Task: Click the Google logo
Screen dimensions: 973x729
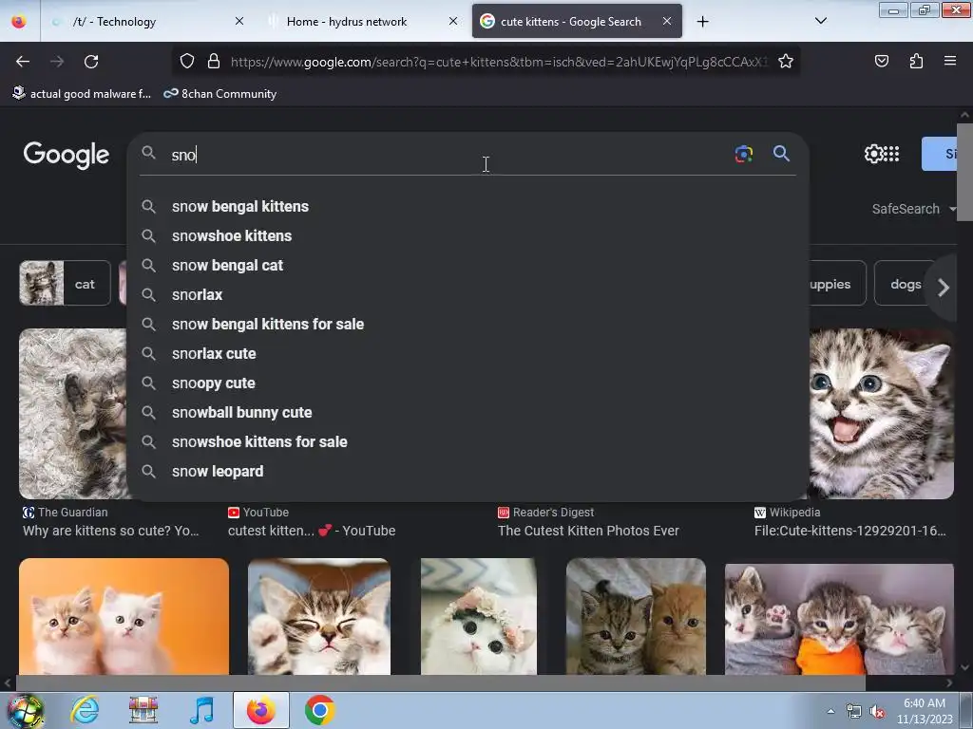Action: click(x=67, y=155)
